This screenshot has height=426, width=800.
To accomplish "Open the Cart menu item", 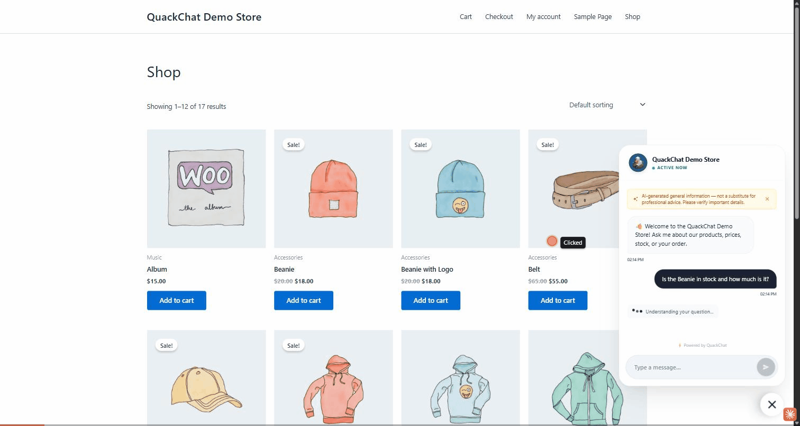I will pos(466,16).
